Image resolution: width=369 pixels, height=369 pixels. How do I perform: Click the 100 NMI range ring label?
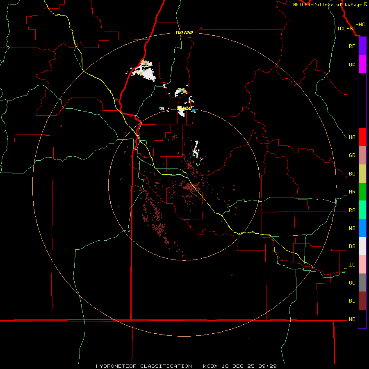(184, 32)
